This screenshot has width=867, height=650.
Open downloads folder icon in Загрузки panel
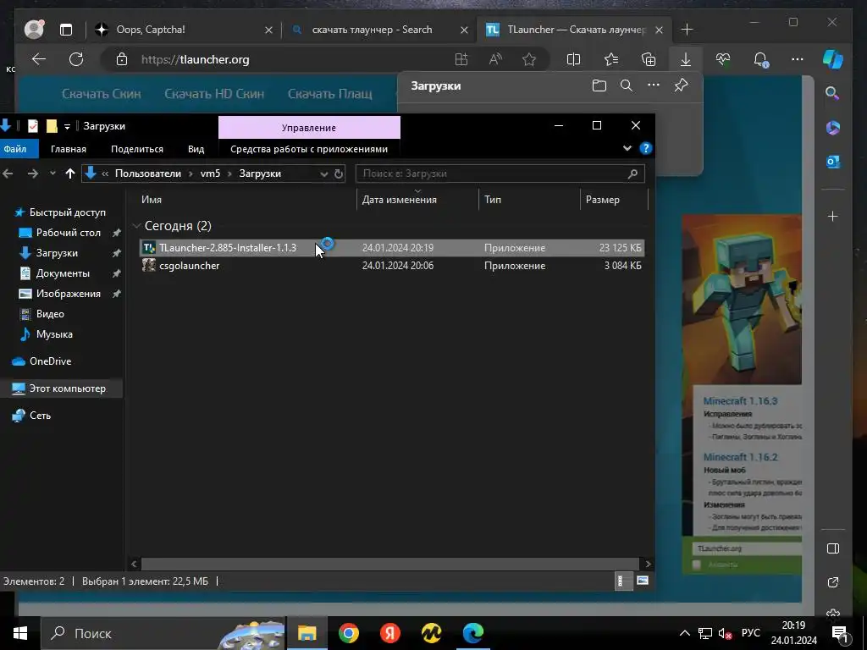599,85
